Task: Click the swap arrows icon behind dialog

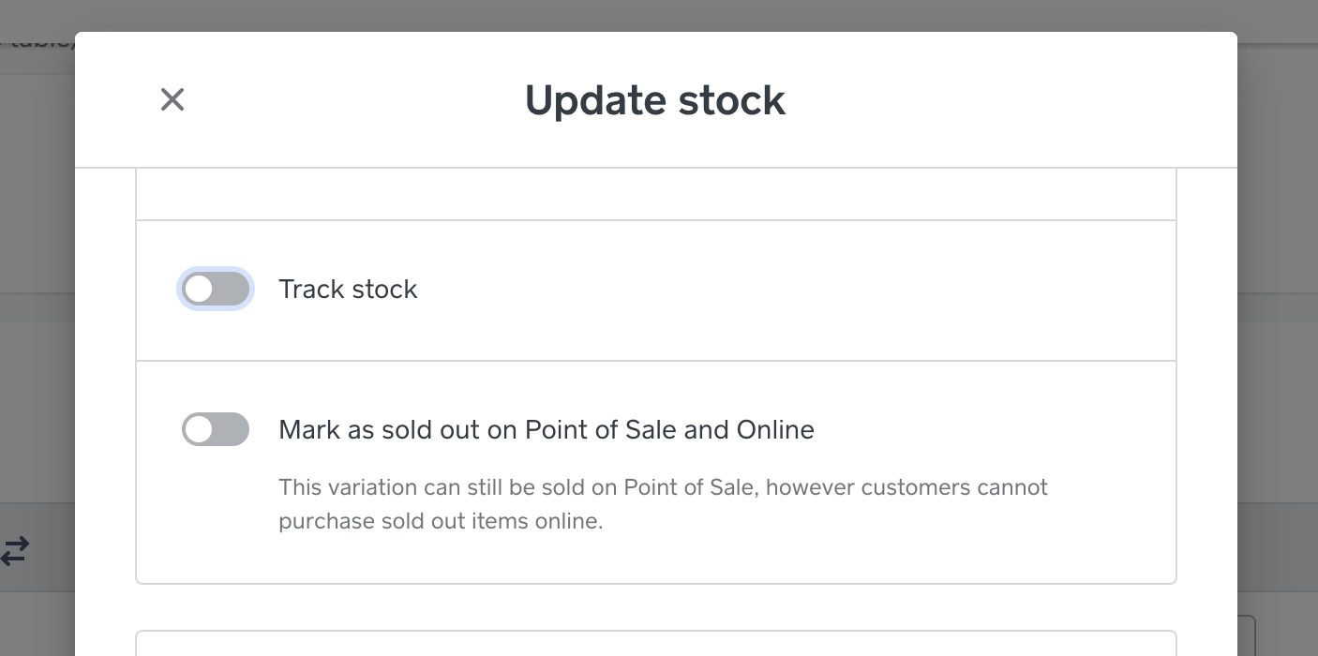Action: click(15, 551)
